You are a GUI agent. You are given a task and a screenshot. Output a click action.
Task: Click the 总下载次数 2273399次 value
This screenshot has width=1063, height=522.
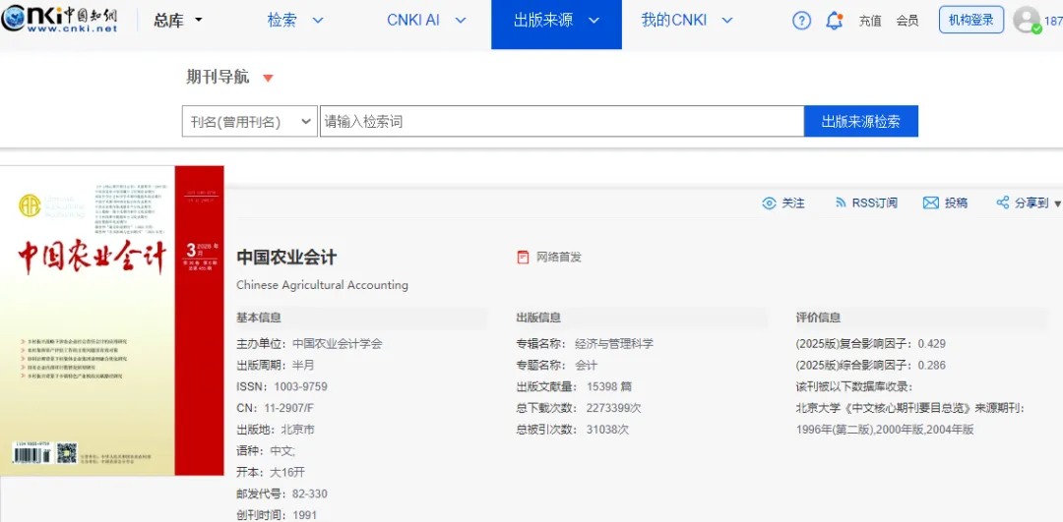(613, 408)
